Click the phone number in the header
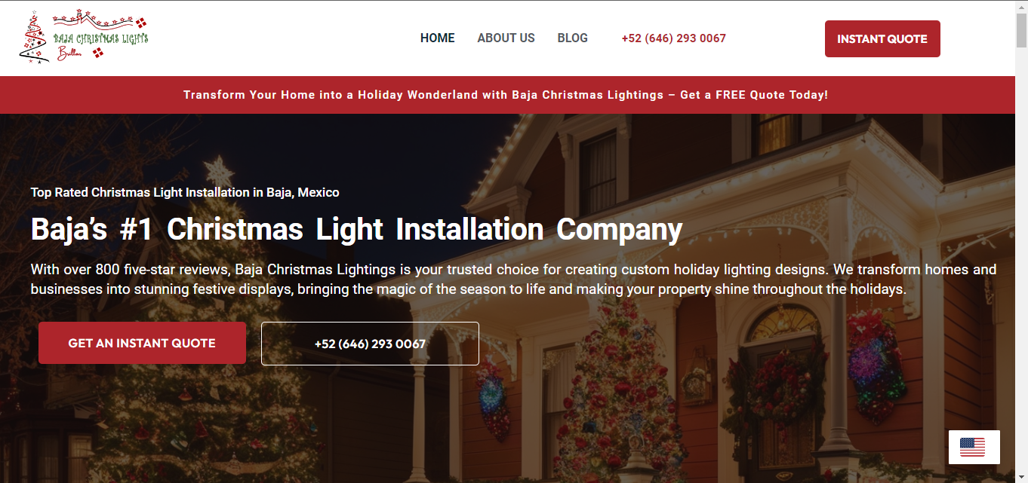The image size is (1028, 483). coord(673,38)
